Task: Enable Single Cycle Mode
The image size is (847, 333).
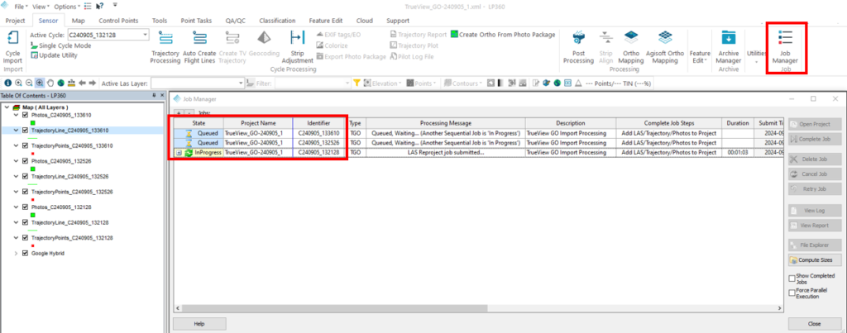Action: pyautogui.click(x=60, y=45)
